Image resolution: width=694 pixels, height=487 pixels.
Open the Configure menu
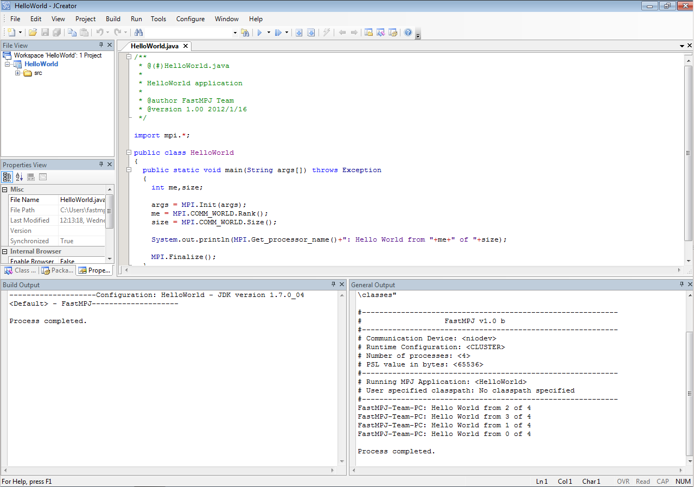tap(190, 18)
